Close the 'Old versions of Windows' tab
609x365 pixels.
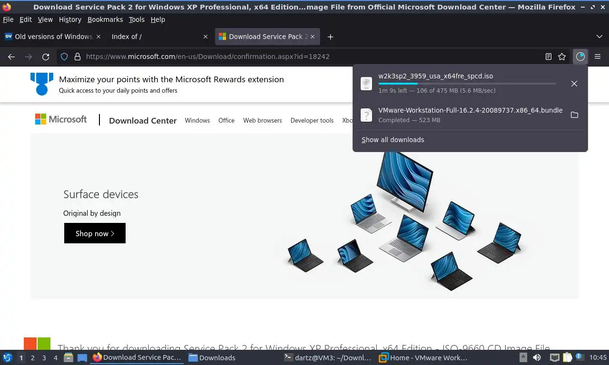click(x=98, y=37)
